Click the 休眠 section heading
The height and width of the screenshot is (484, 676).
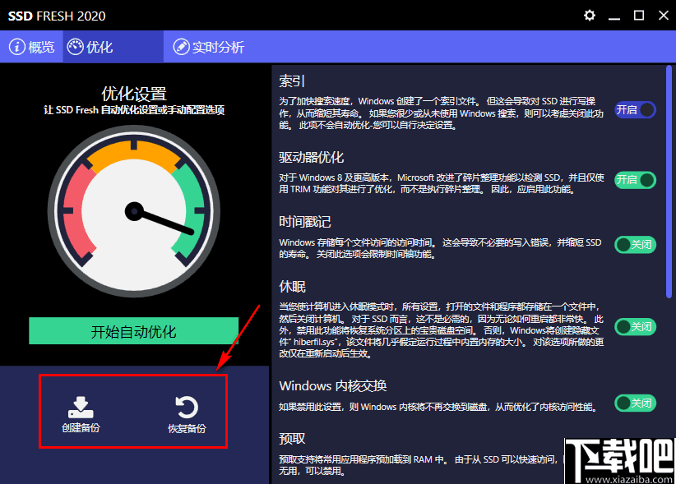(x=293, y=286)
